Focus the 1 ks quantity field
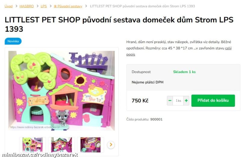 (178, 101)
